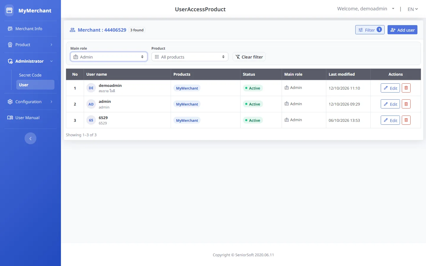This screenshot has width=426, height=266.
Task: Click the 06/10/2026 13:53 timestamp
Action: pyautogui.click(x=344, y=120)
